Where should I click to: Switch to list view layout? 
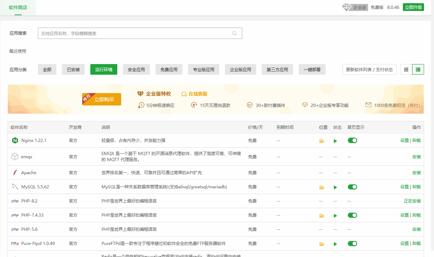418,69
